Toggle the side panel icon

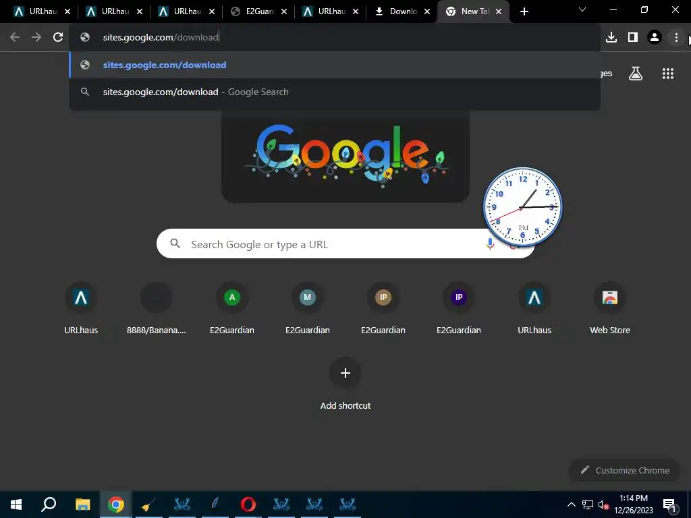(633, 38)
